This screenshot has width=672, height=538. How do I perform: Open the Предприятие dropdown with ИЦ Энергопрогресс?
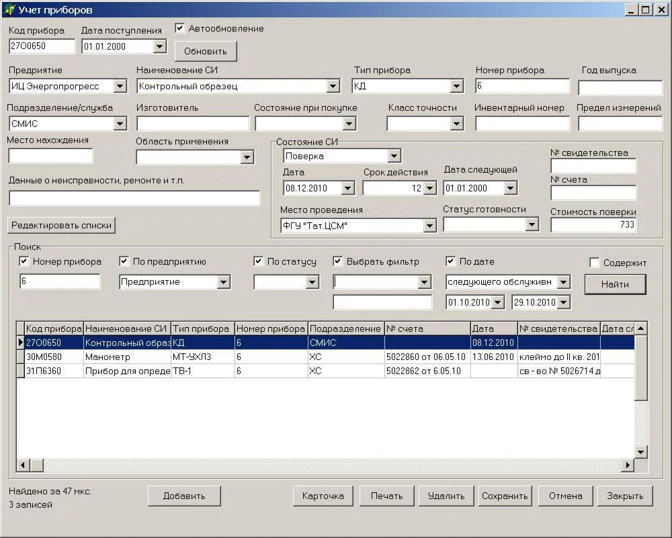[x=120, y=86]
